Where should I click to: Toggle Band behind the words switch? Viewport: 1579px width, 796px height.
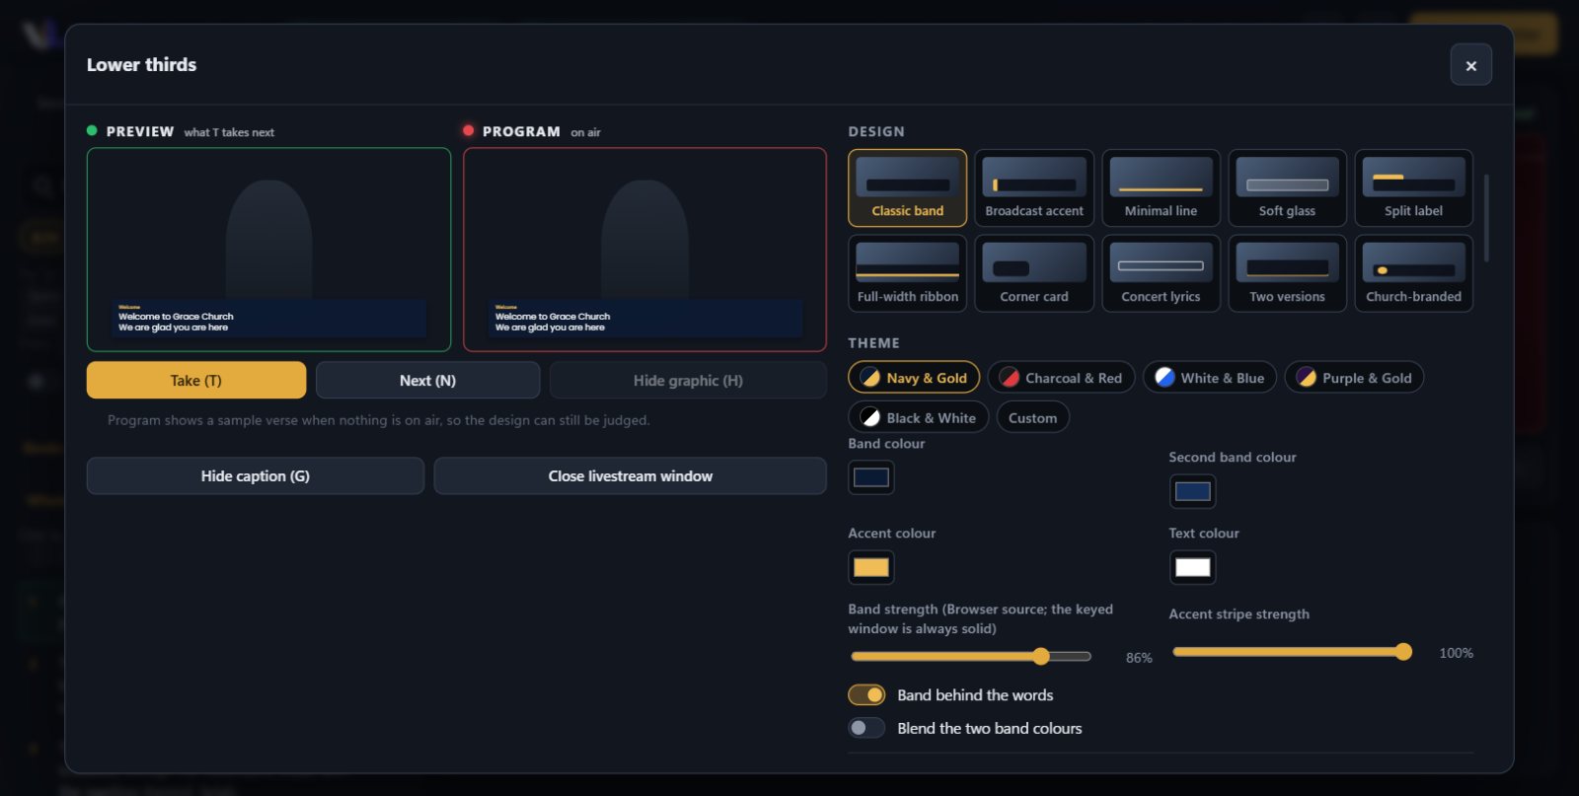[x=866, y=695]
